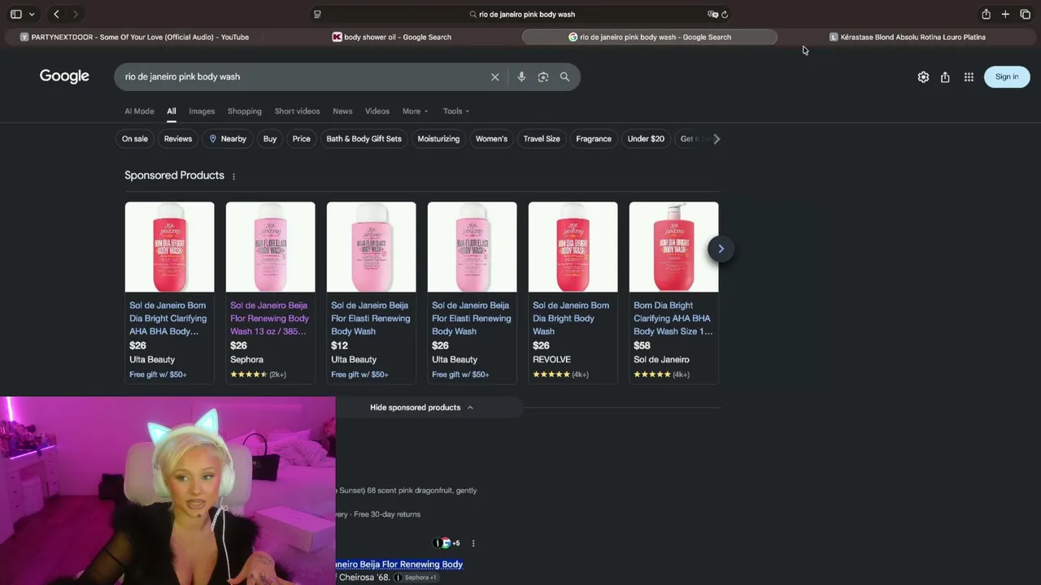
Task: Open the page menu icon in address bar
Action: (x=317, y=14)
